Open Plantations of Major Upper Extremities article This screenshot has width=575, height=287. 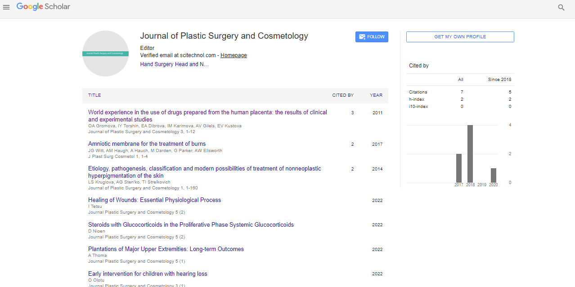pos(166,249)
